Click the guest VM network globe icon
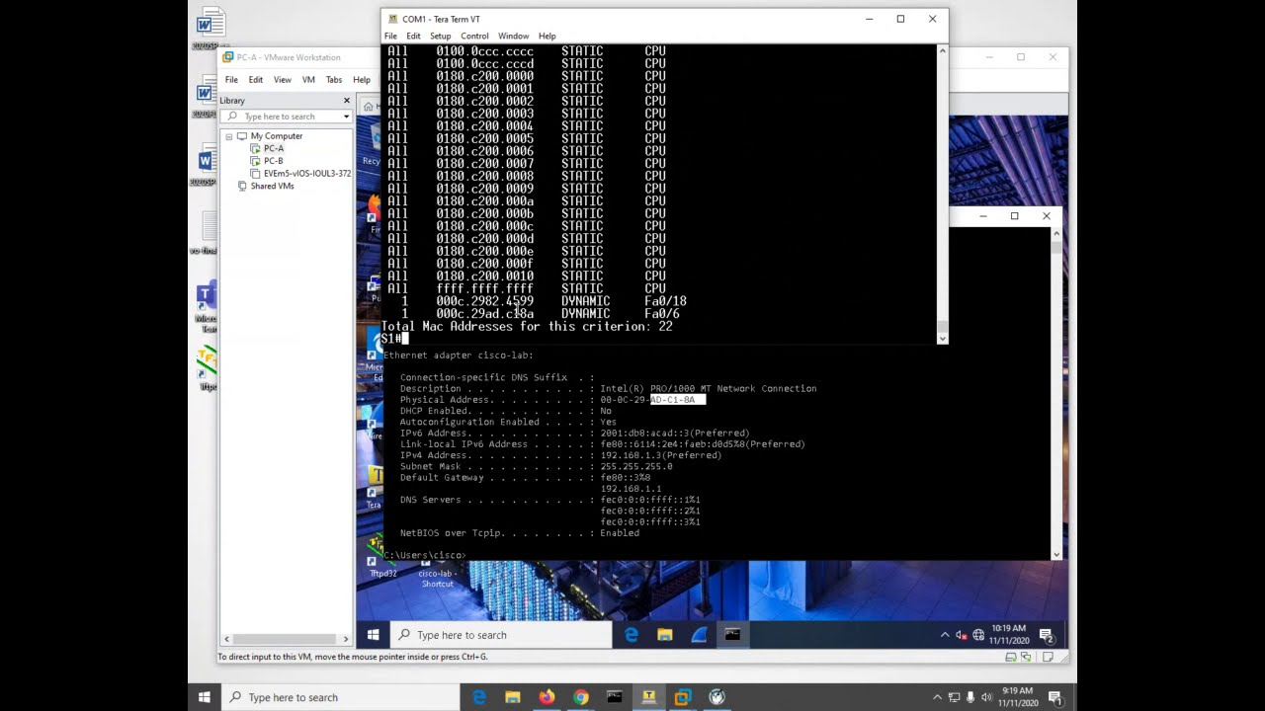Image resolution: width=1265 pixels, height=711 pixels. click(x=978, y=635)
